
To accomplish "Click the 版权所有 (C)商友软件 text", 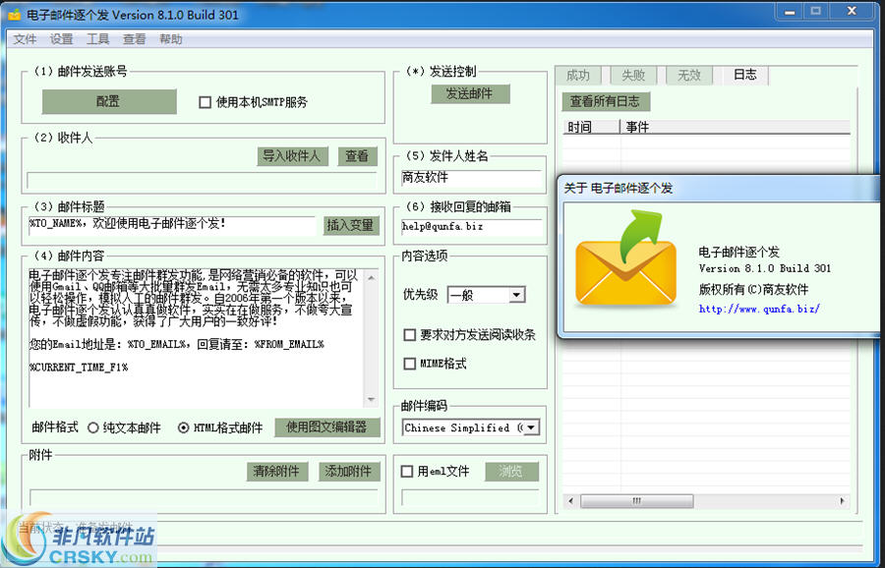I will [753, 289].
